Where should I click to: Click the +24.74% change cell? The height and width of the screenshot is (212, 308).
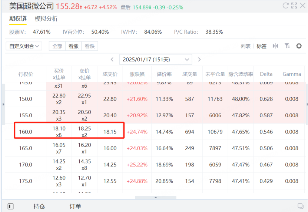click(x=137, y=132)
